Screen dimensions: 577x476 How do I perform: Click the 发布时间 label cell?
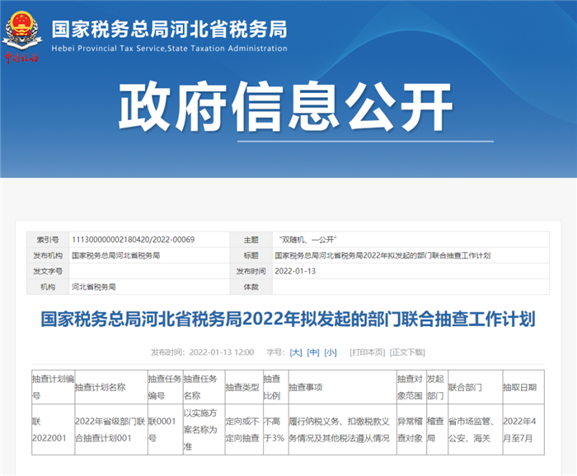[x=251, y=271]
